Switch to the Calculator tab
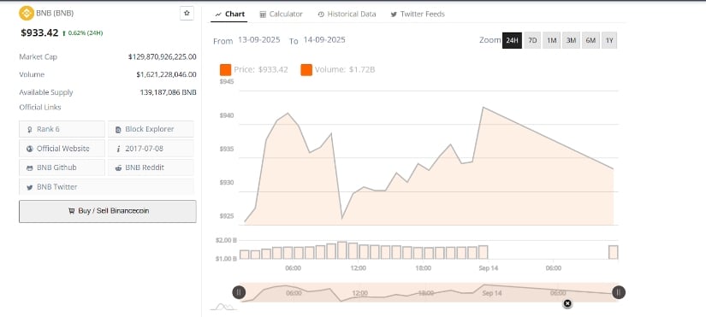The image size is (706, 317). (x=281, y=14)
